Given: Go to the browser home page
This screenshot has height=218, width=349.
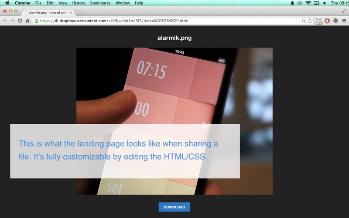Looking at the screenshot, I should click(28, 20).
